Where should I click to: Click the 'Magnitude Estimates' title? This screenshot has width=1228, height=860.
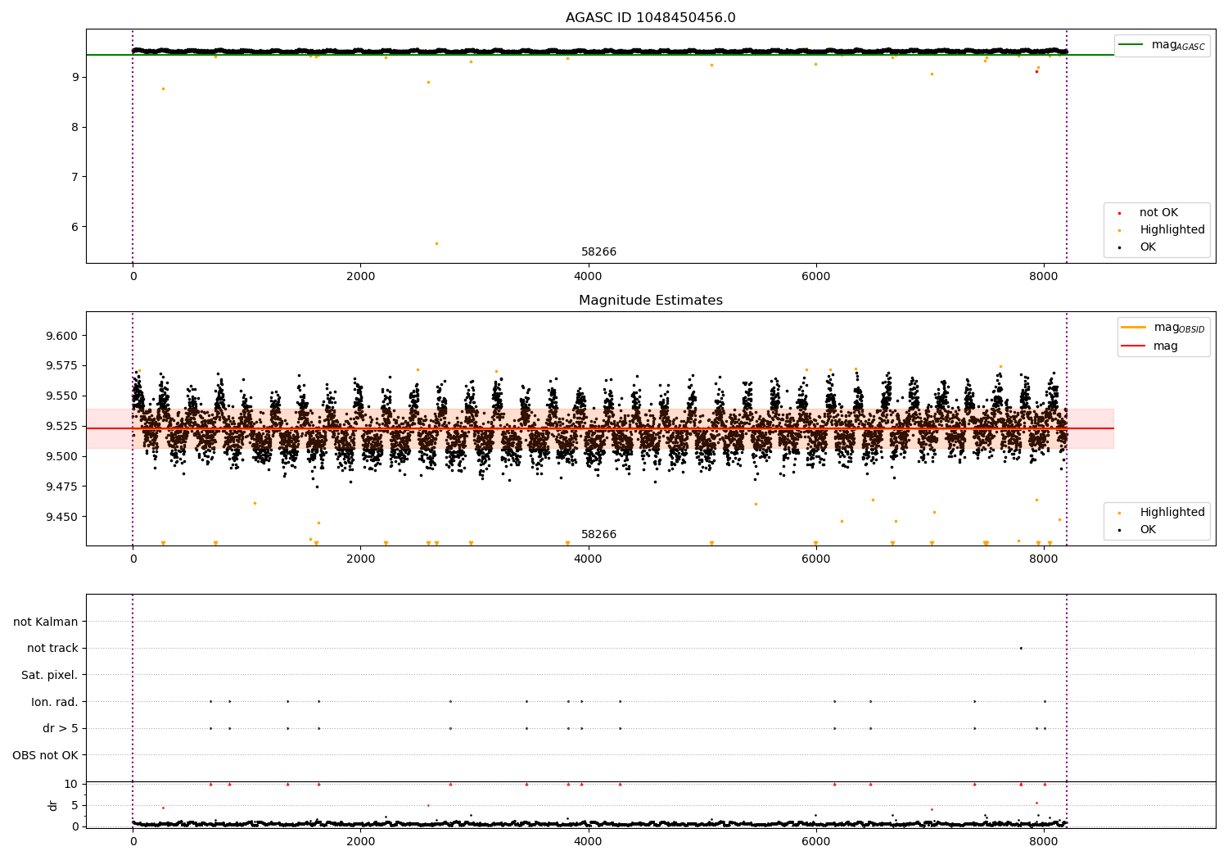(650, 301)
